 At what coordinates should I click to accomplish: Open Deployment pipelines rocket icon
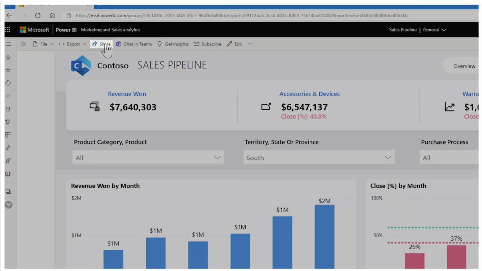pos(8,161)
